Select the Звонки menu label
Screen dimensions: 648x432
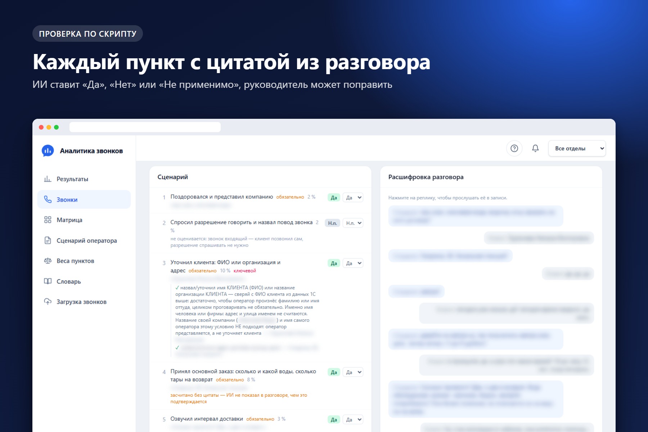tap(67, 199)
